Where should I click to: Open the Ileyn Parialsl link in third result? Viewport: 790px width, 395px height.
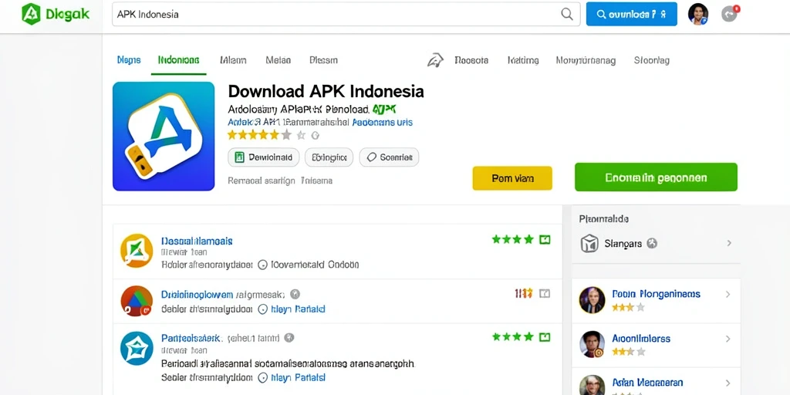(x=299, y=377)
